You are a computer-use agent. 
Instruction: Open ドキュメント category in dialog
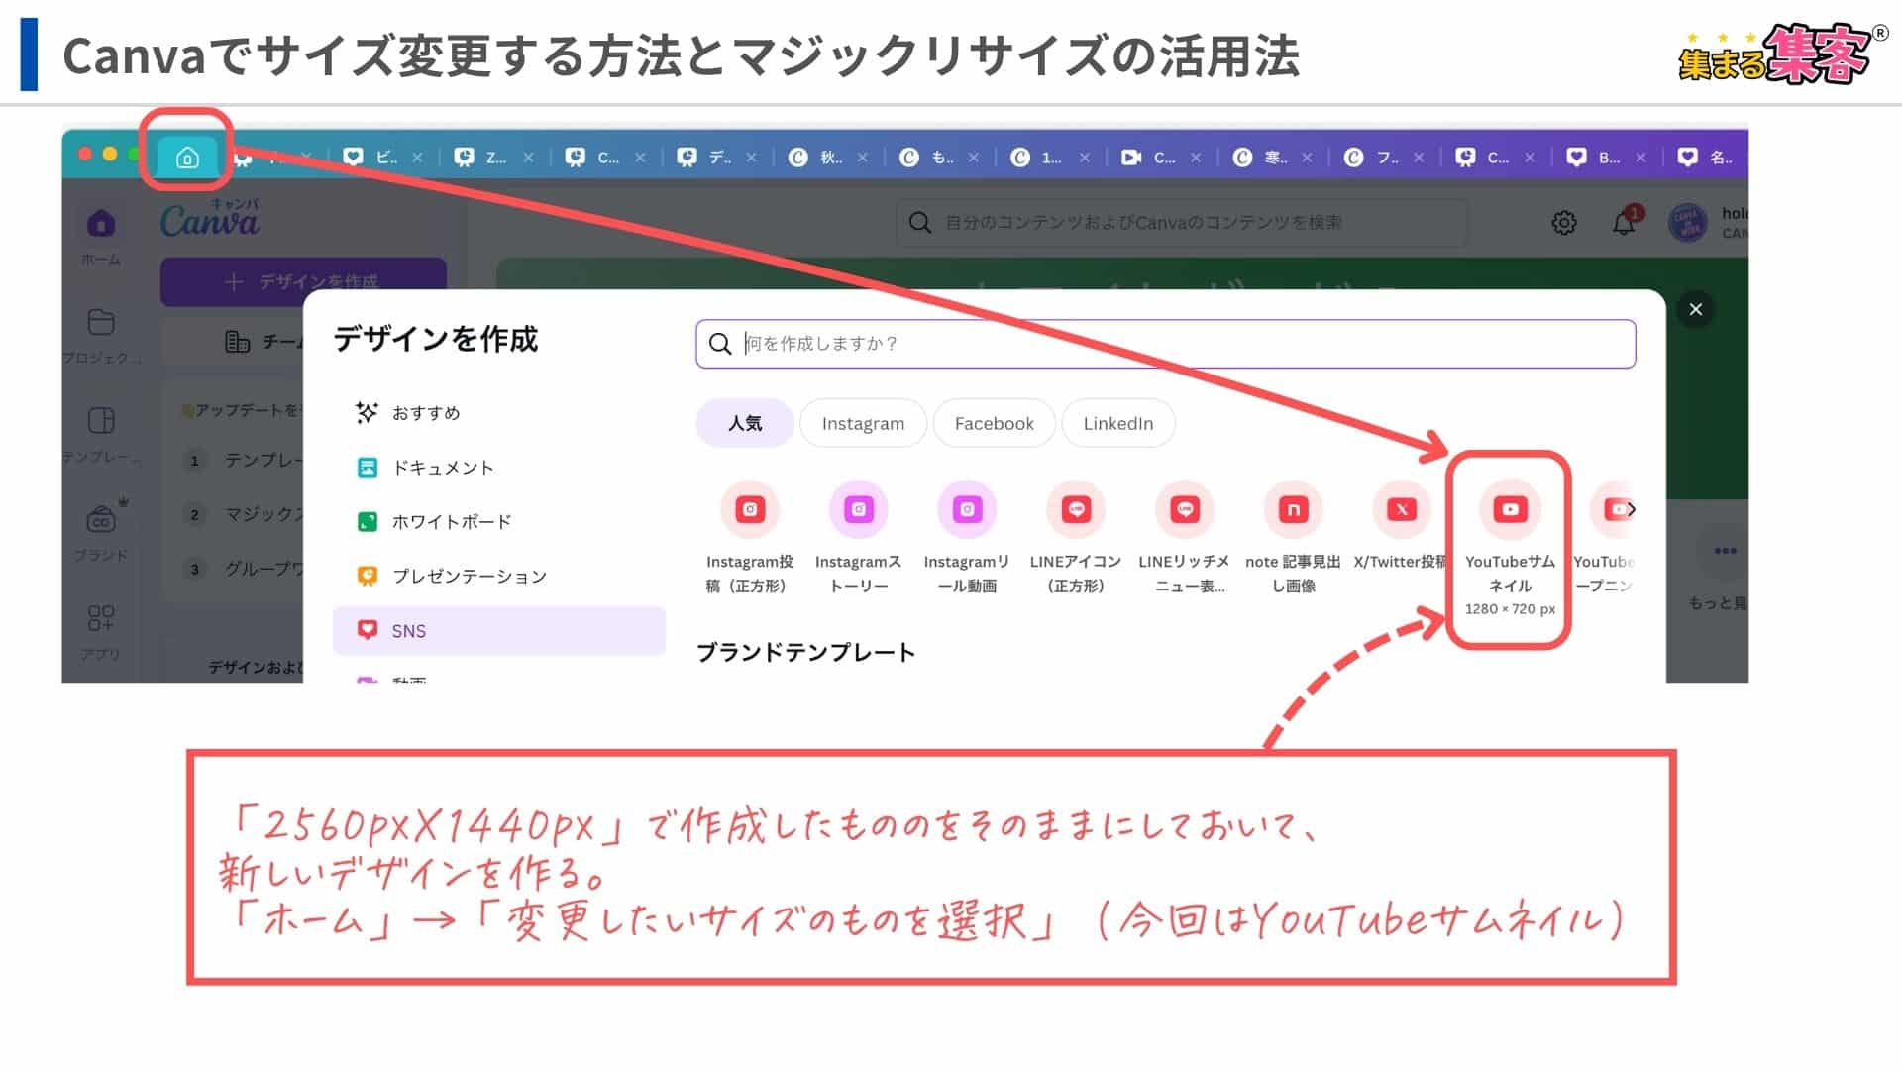click(499, 468)
